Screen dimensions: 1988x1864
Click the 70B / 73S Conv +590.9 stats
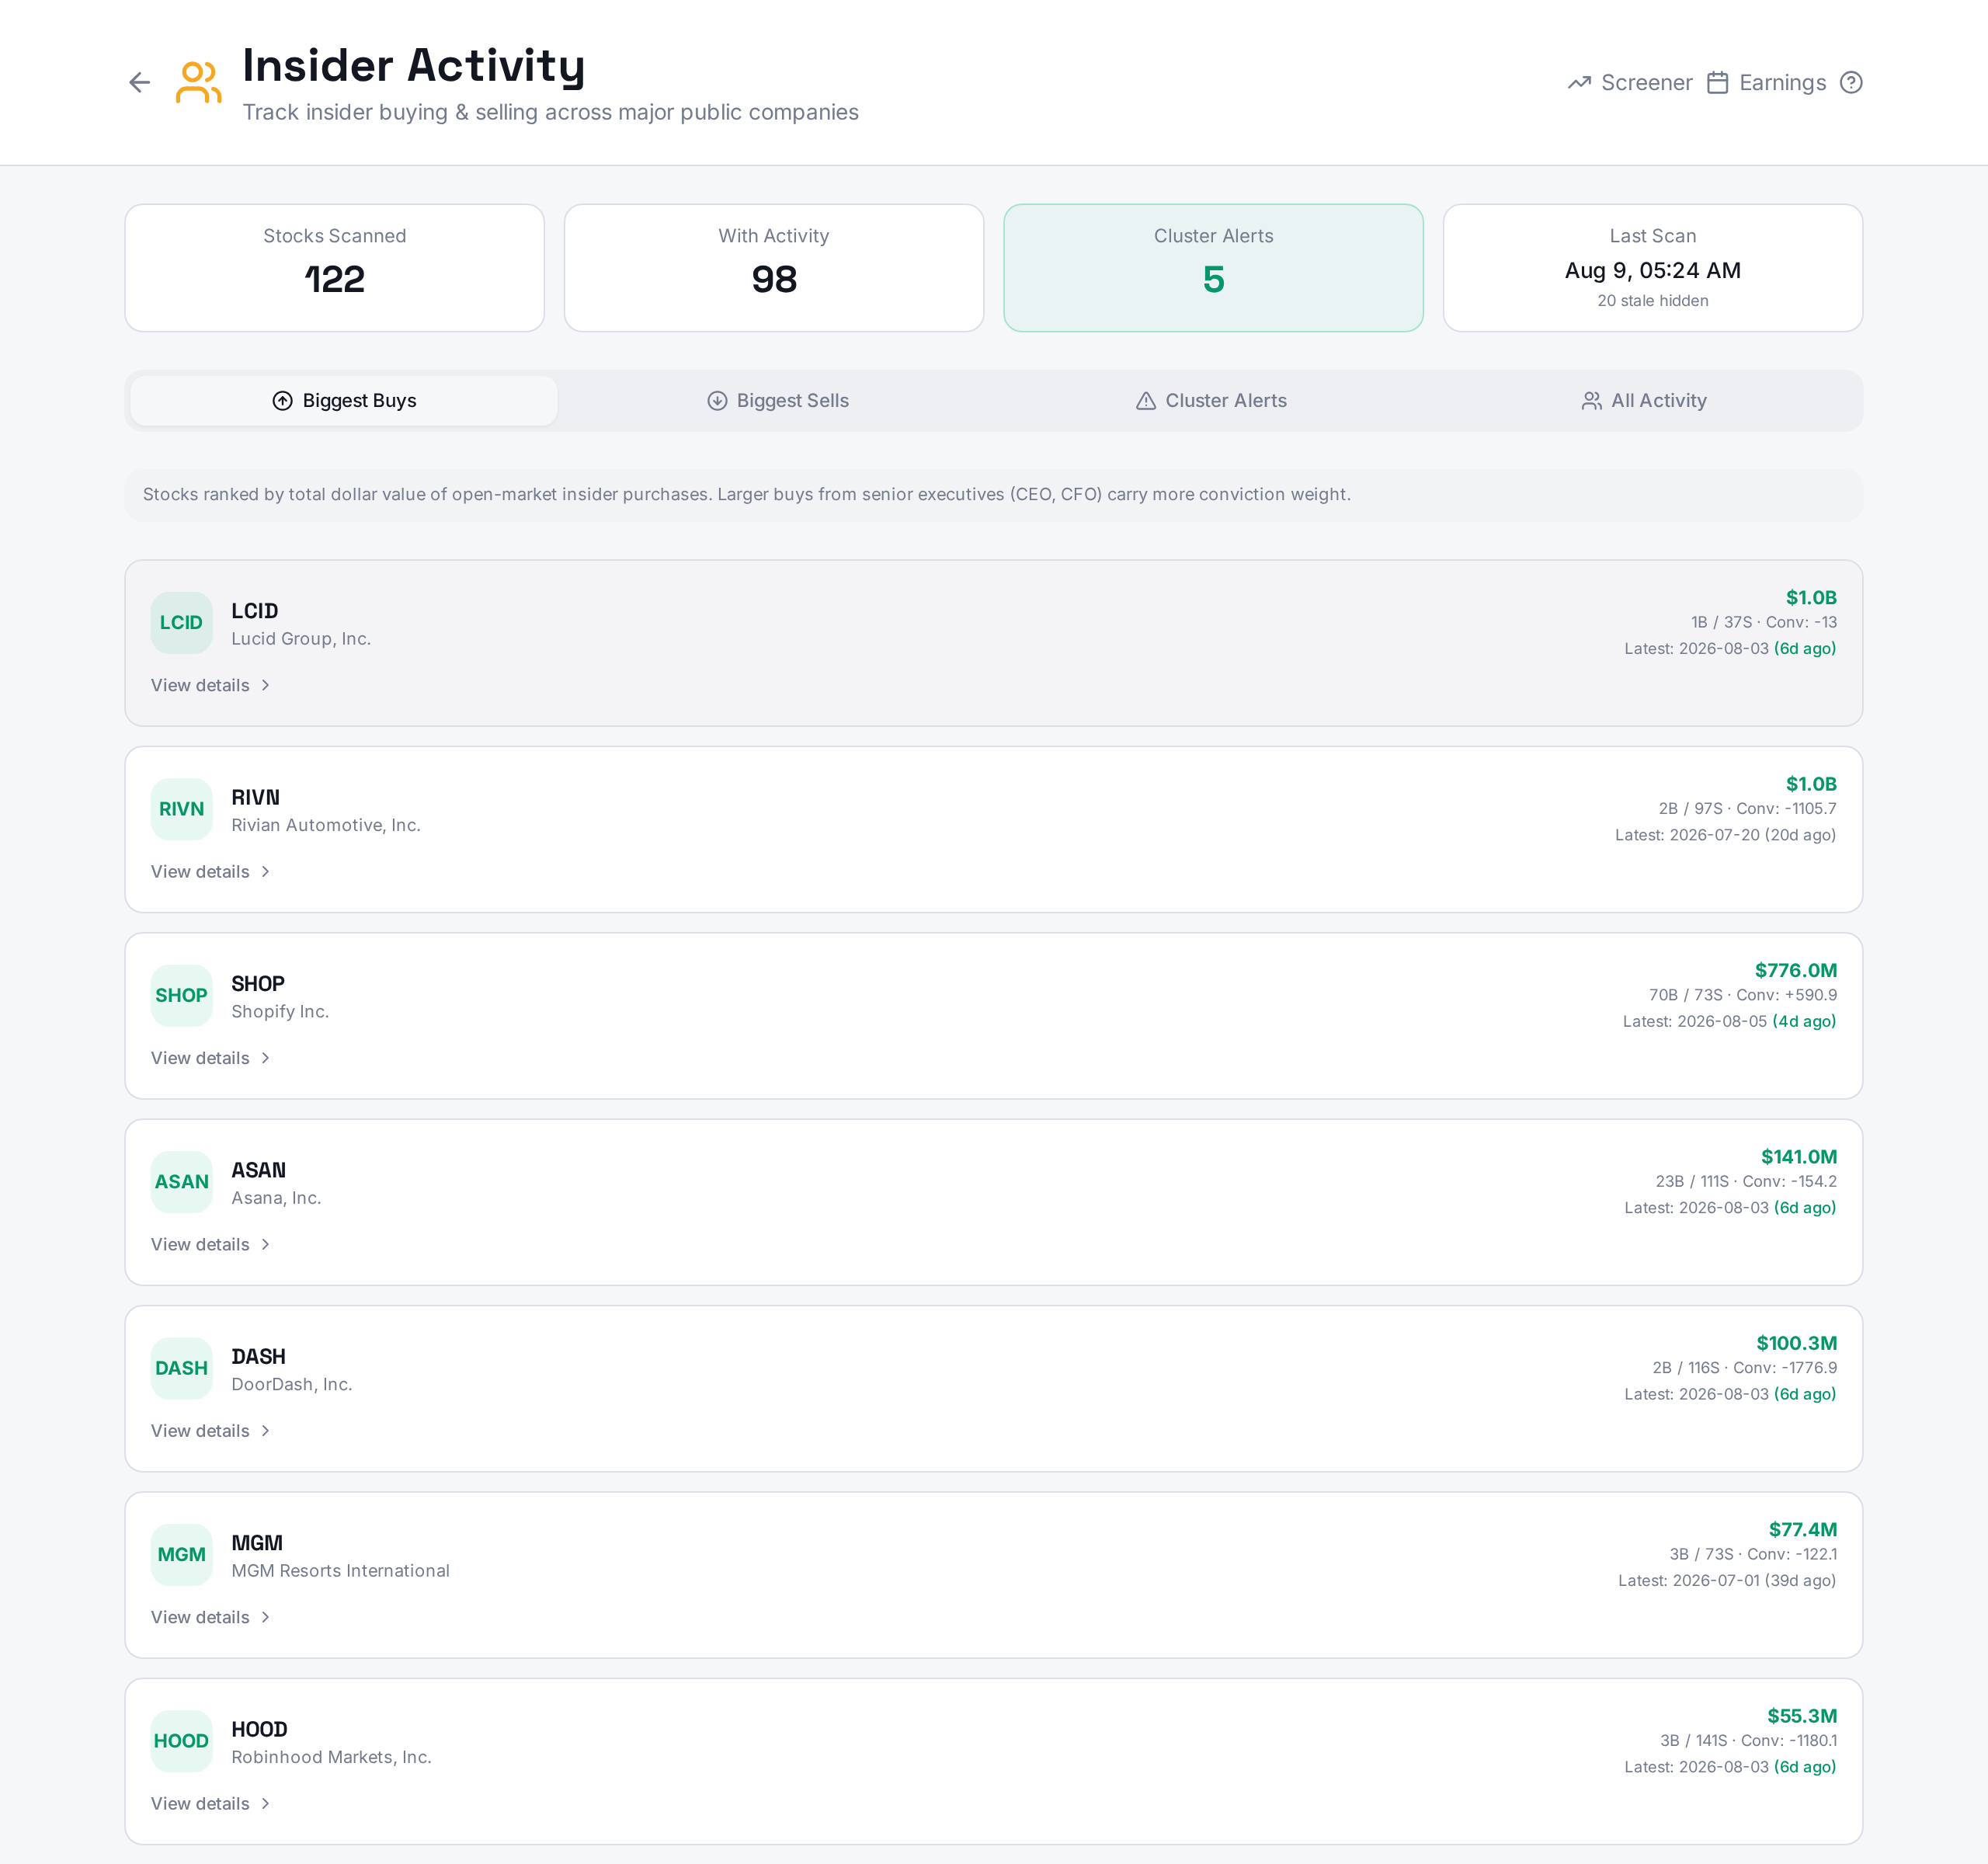[1742, 995]
